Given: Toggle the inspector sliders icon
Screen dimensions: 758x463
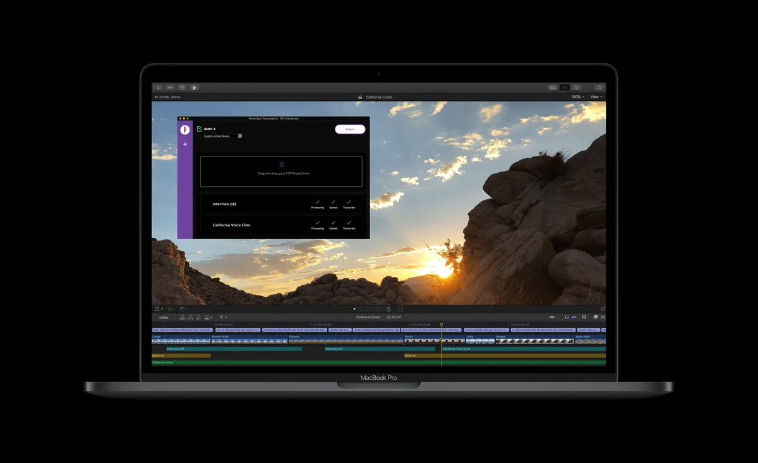Looking at the screenshot, I should (577, 88).
